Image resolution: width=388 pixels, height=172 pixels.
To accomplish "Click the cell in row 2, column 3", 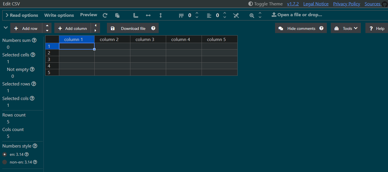I will click(148, 53).
